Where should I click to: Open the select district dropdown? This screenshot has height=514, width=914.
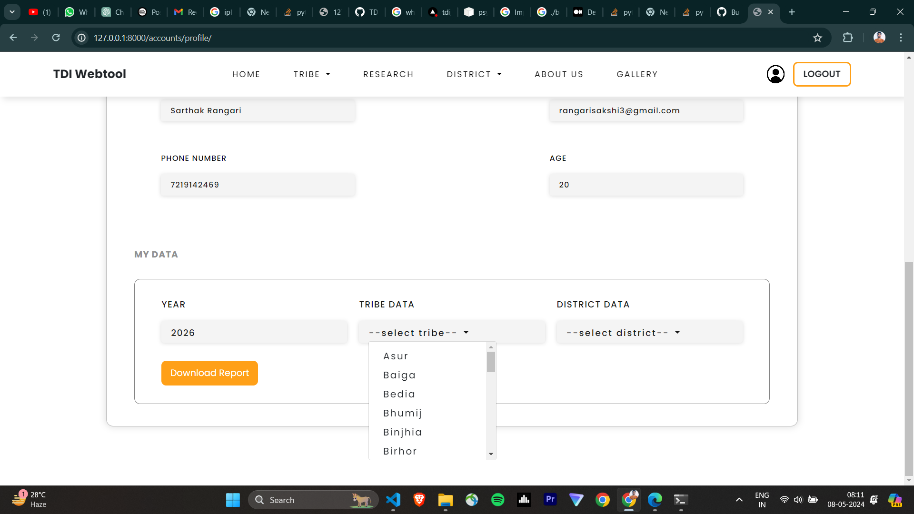(x=623, y=333)
